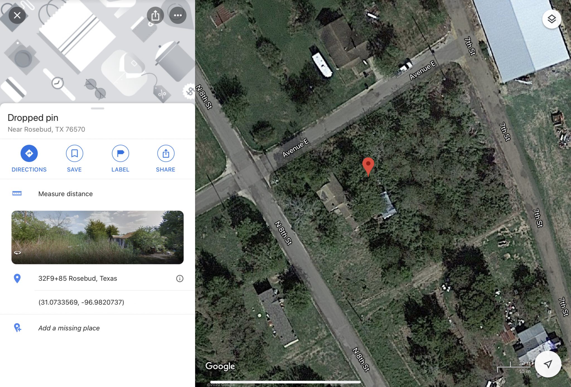Tap the Dropped pin title
The image size is (571, 387).
[33, 118]
